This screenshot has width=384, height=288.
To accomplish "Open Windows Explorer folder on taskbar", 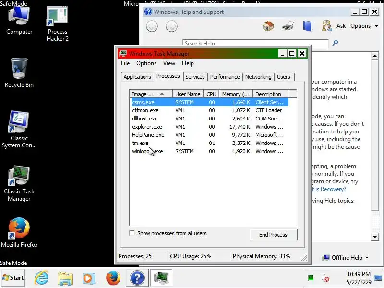I will tap(65, 278).
